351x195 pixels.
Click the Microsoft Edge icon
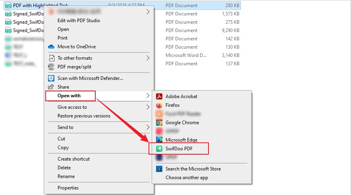pyautogui.click(x=159, y=140)
